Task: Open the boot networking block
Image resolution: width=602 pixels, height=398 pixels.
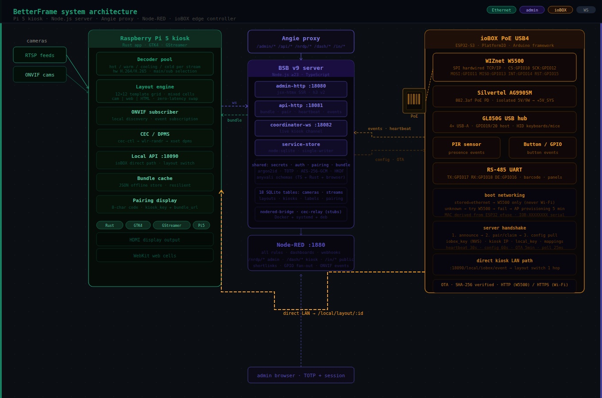Action: click(x=505, y=203)
